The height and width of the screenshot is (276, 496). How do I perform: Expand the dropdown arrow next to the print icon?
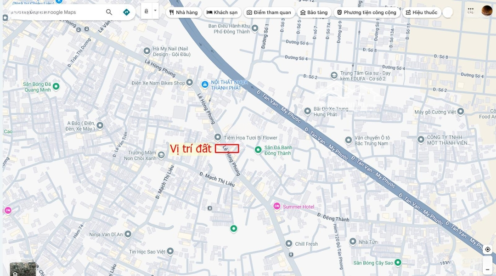click(155, 11)
